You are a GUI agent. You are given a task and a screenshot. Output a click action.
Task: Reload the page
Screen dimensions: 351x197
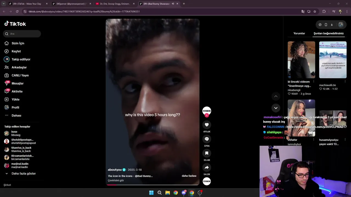17,11
